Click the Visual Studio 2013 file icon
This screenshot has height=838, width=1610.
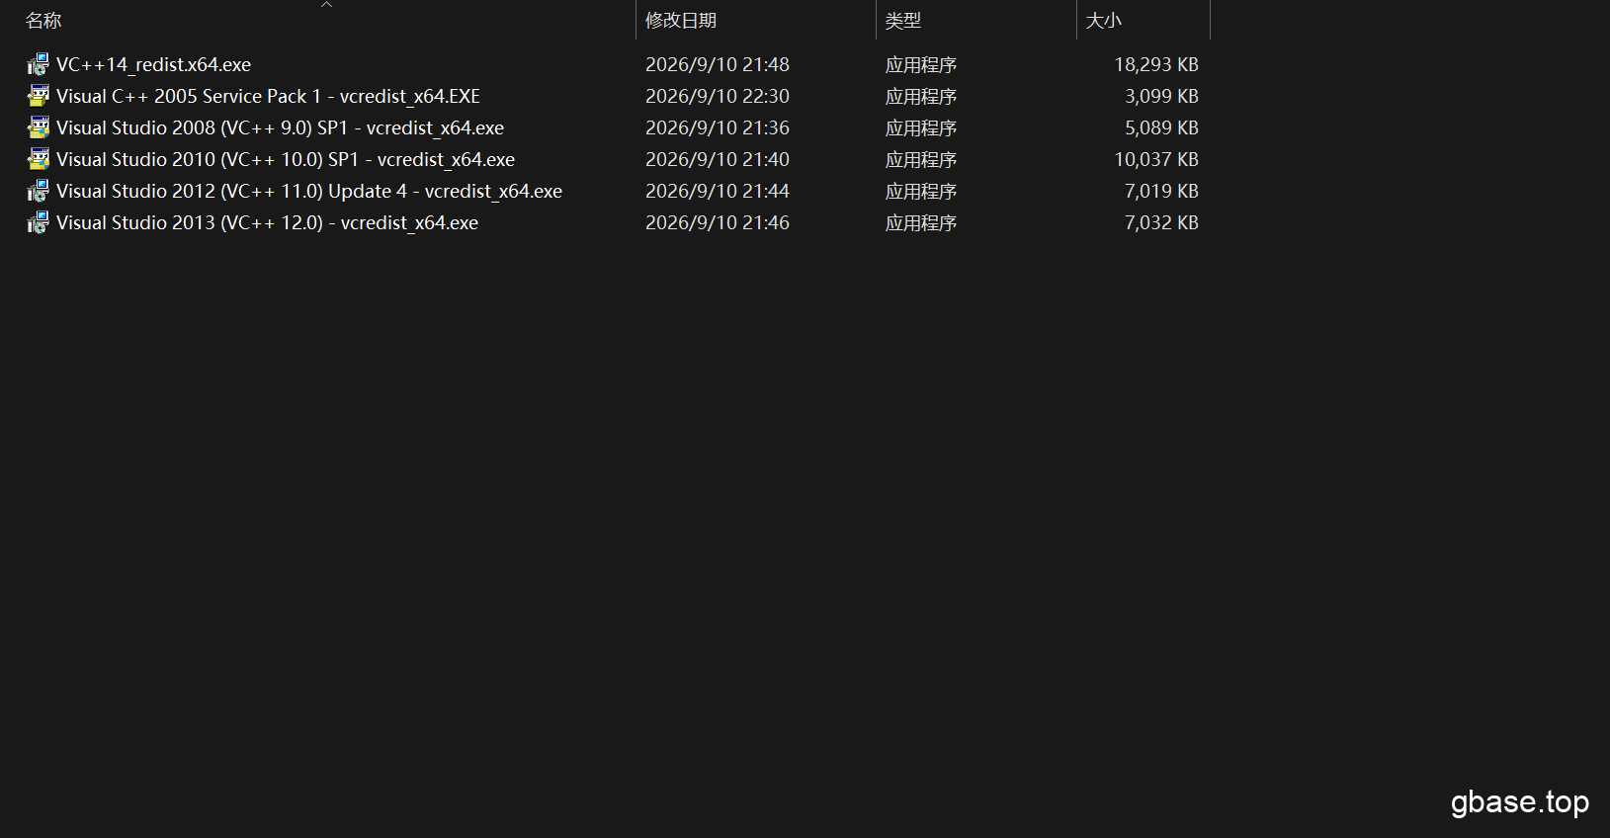pyautogui.click(x=38, y=222)
